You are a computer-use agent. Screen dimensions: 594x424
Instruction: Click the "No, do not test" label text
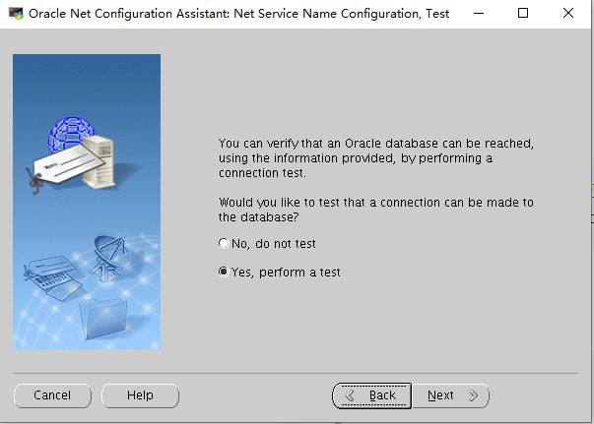tap(274, 244)
